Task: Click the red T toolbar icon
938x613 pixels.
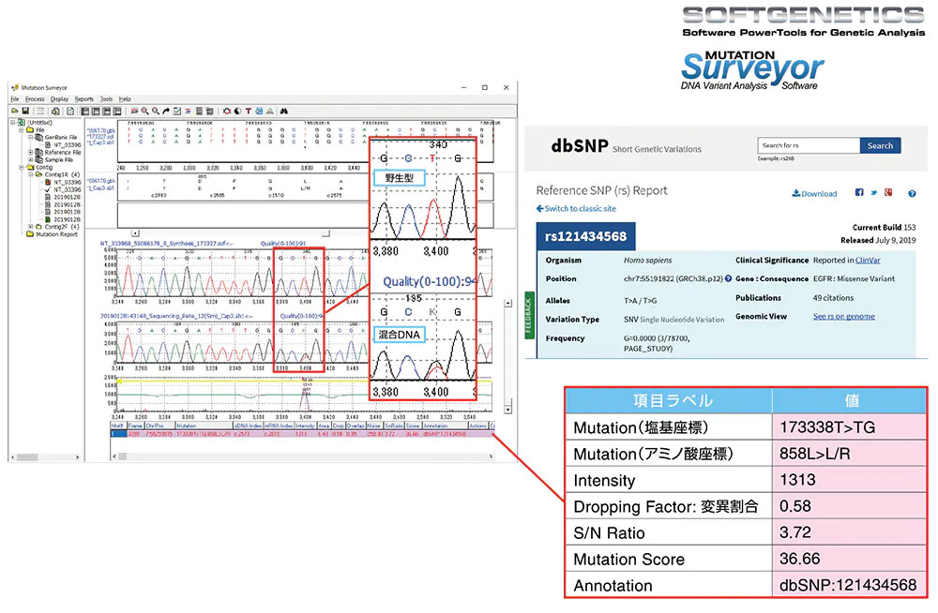Action: pos(249,112)
